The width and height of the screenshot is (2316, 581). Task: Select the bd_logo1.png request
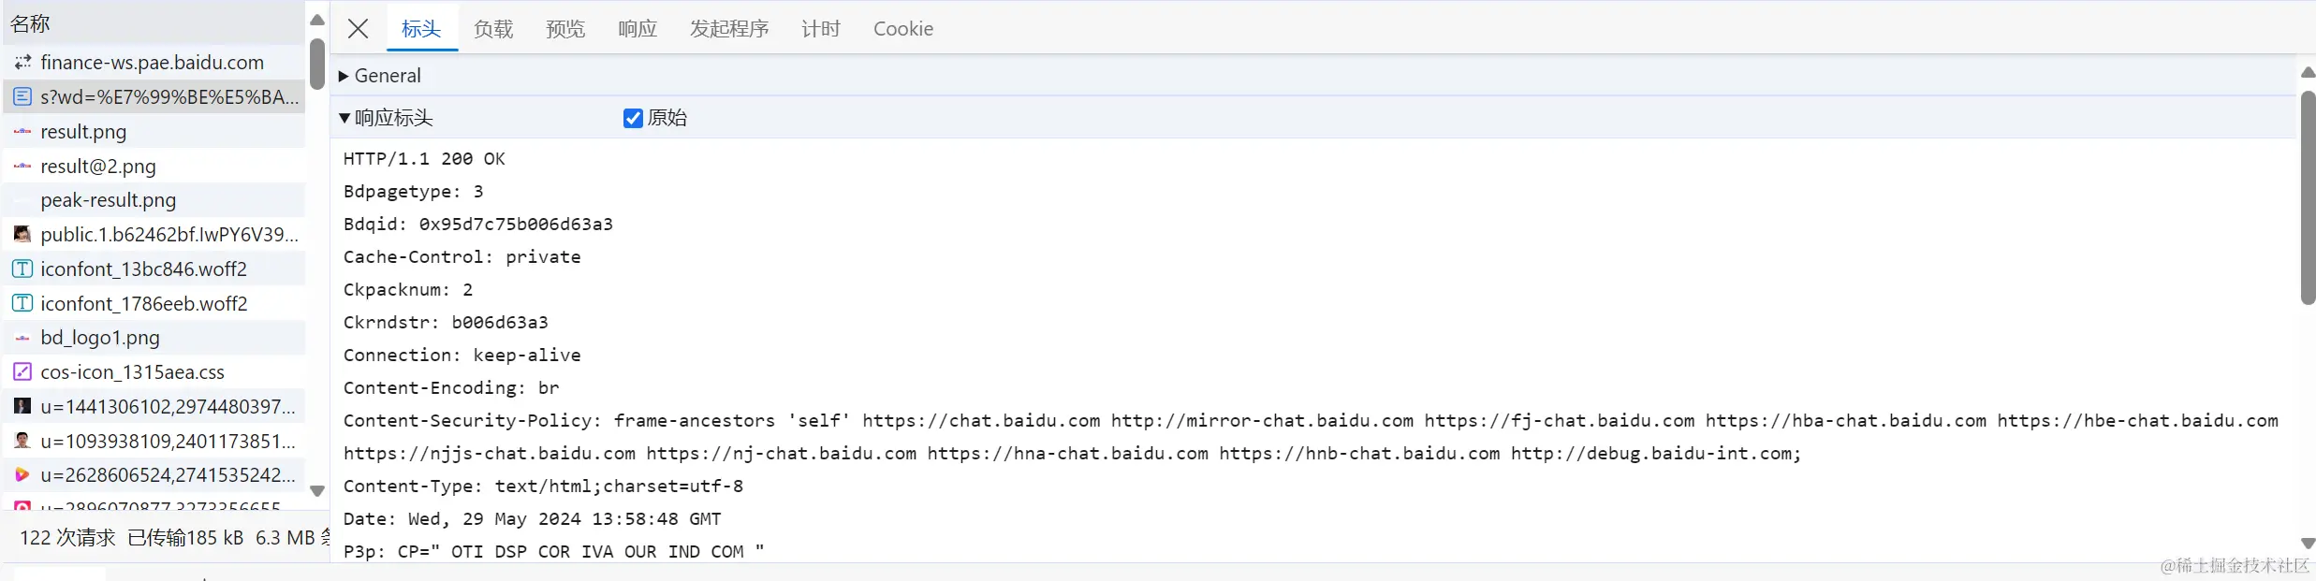click(100, 338)
